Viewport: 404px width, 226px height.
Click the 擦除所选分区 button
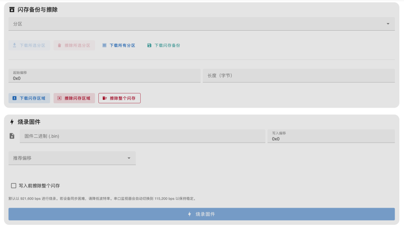74,45
